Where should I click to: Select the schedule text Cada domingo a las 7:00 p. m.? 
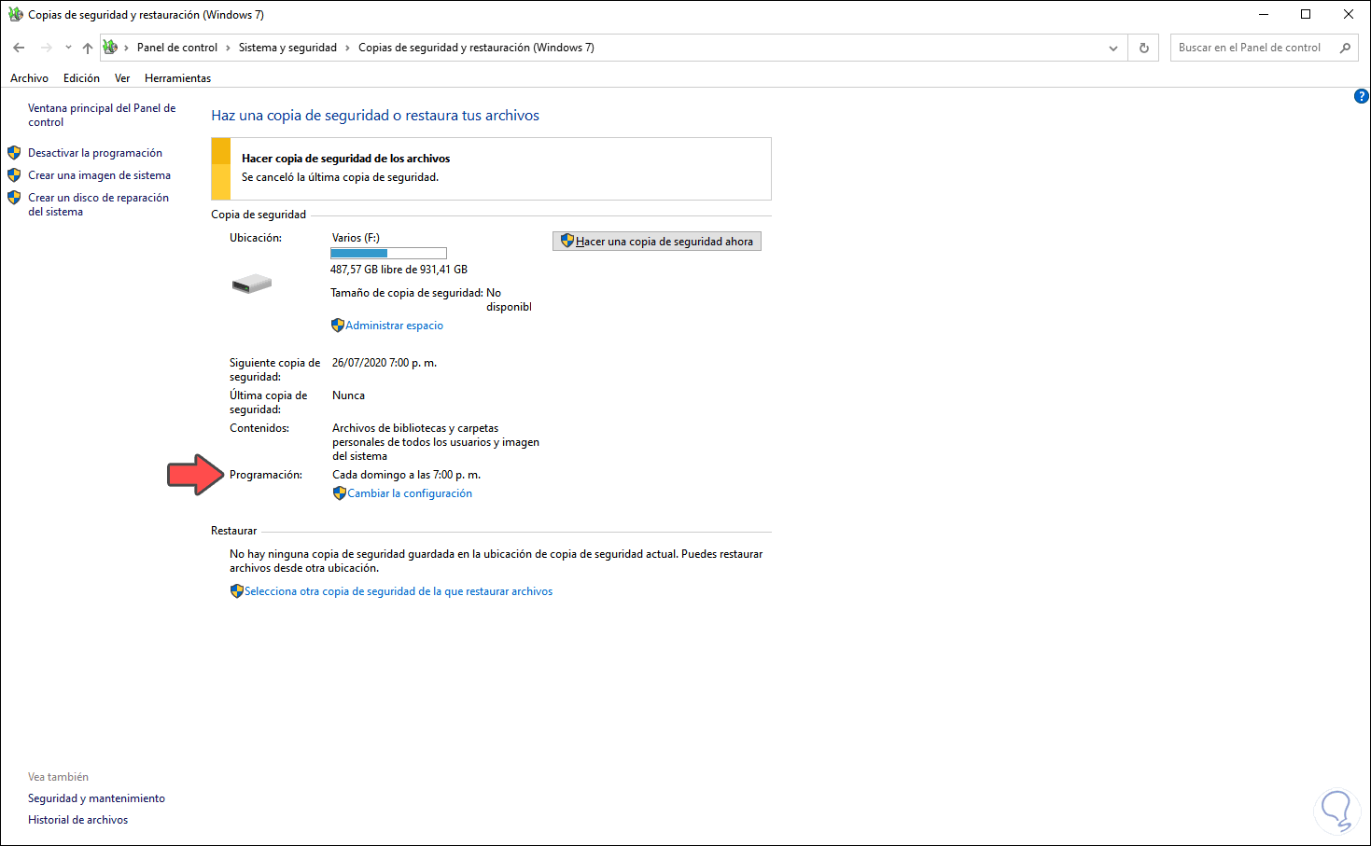[407, 475]
